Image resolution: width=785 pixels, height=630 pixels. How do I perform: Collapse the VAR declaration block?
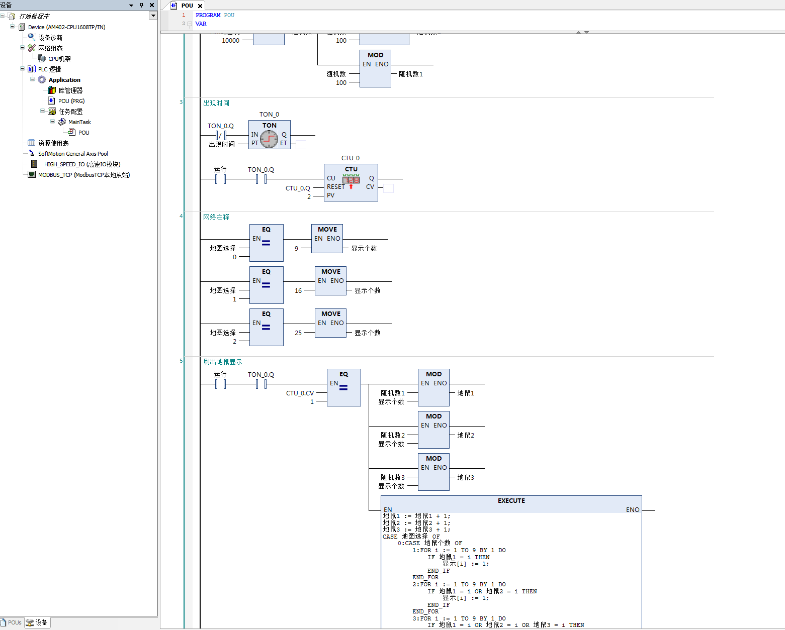coord(190,24)
